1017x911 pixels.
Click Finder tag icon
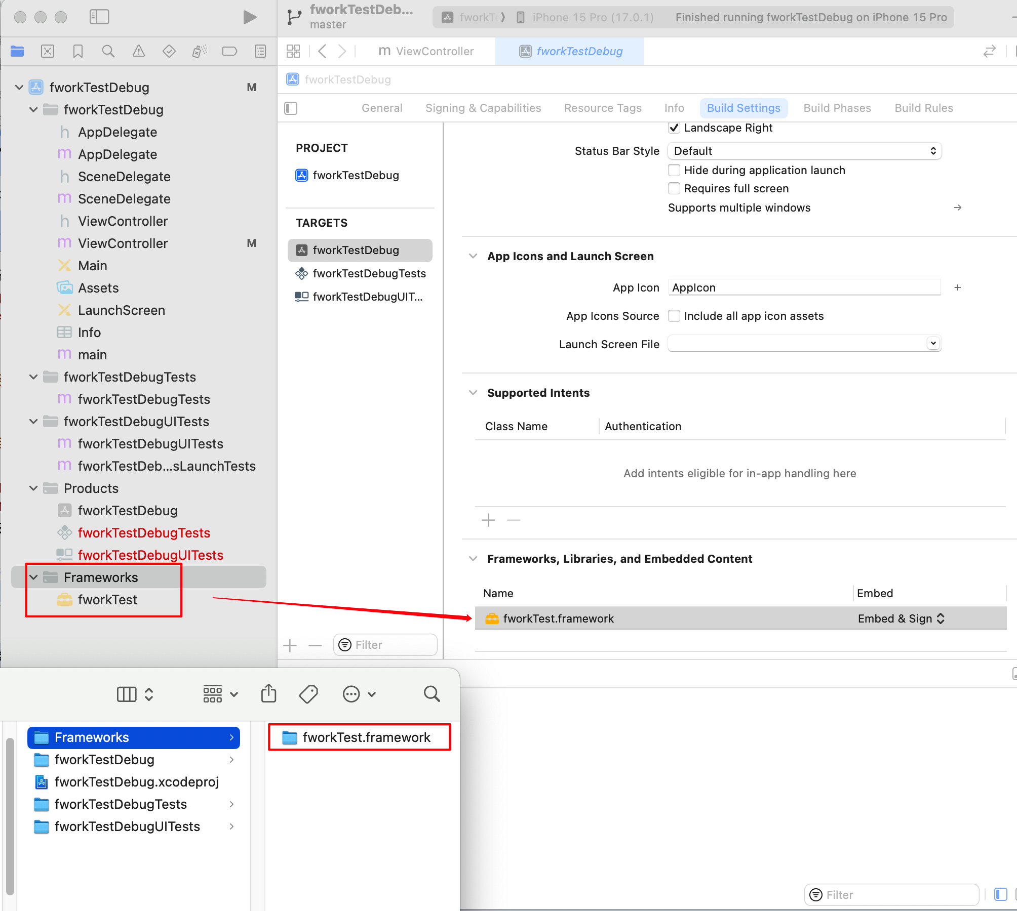click(x=308, y=694)
